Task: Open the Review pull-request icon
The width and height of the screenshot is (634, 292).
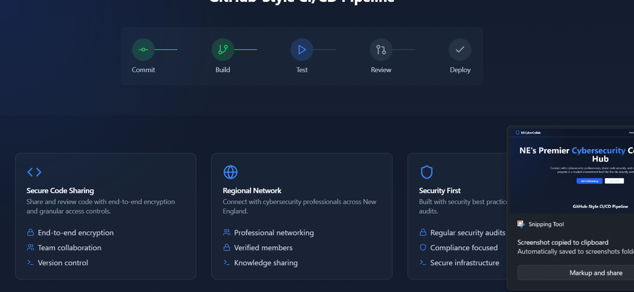Action: [381, 50]
